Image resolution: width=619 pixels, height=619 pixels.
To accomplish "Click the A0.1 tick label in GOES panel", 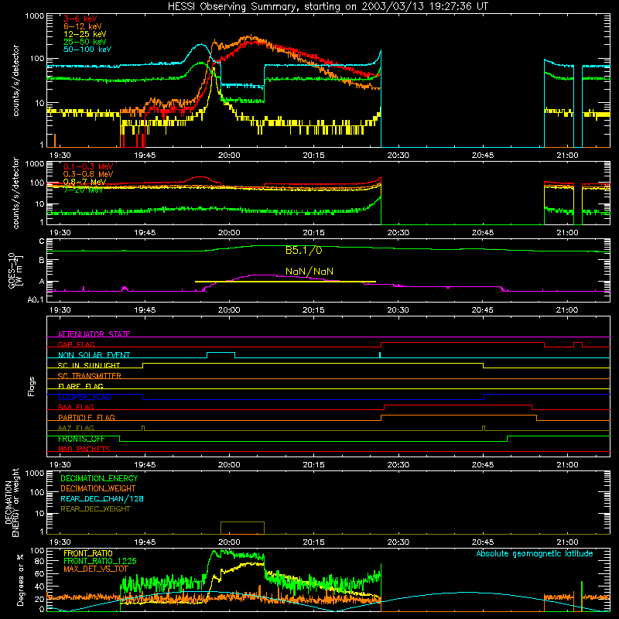I will (36, 299).
